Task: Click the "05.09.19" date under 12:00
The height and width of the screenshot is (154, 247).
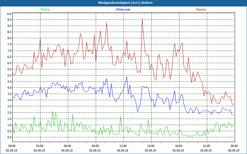Action: click(x=122, y=150)
